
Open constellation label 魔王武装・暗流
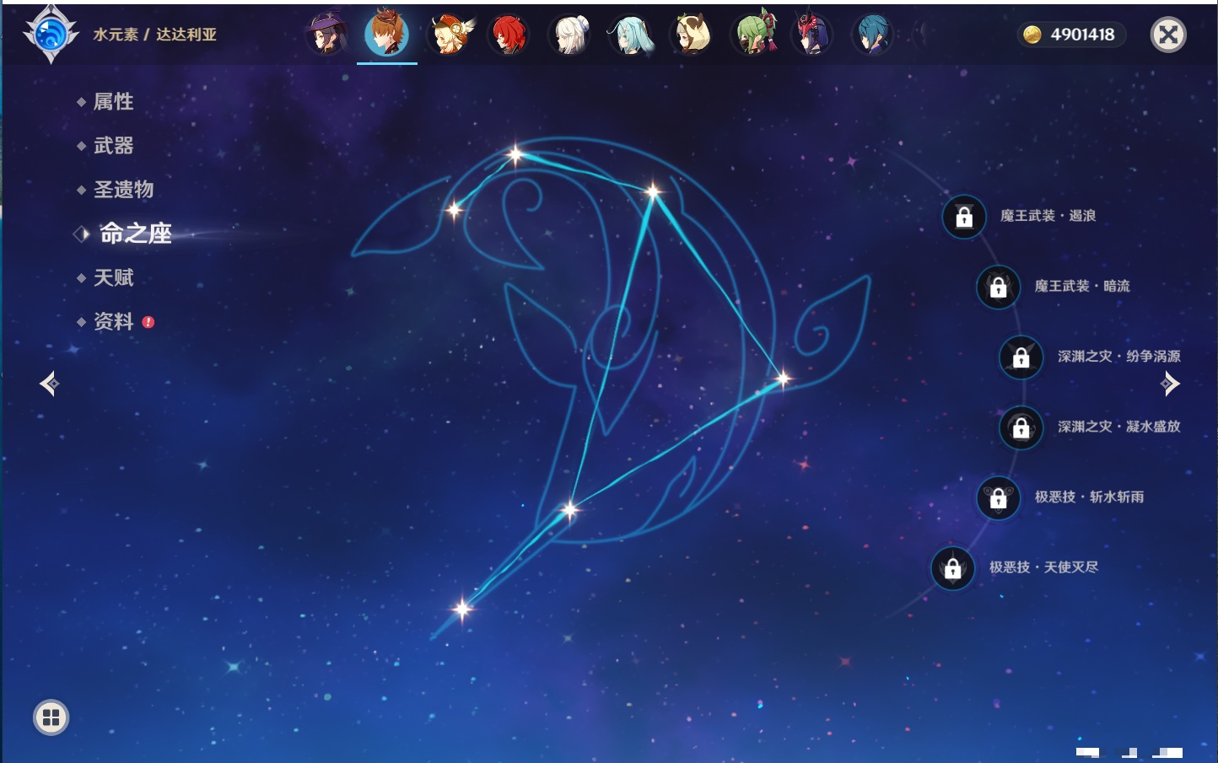point(1082,286)
